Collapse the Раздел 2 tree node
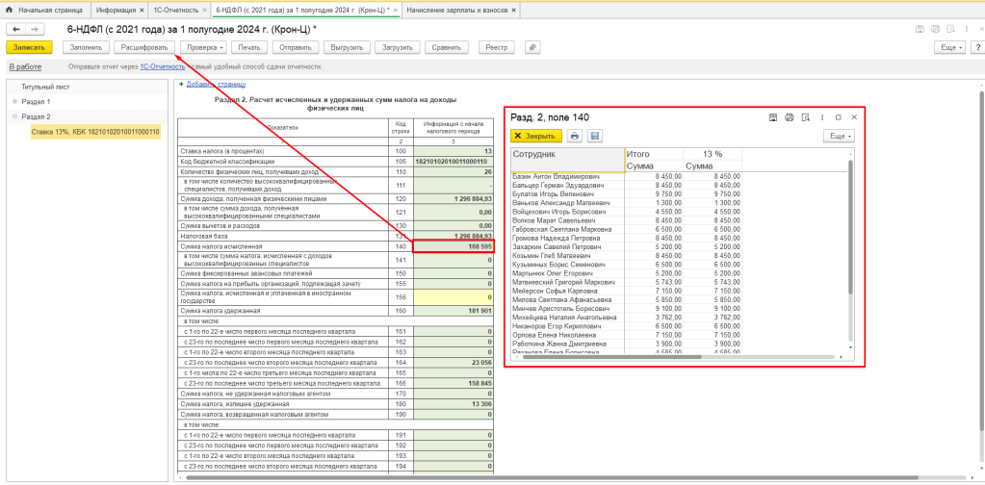 point(14,116)
